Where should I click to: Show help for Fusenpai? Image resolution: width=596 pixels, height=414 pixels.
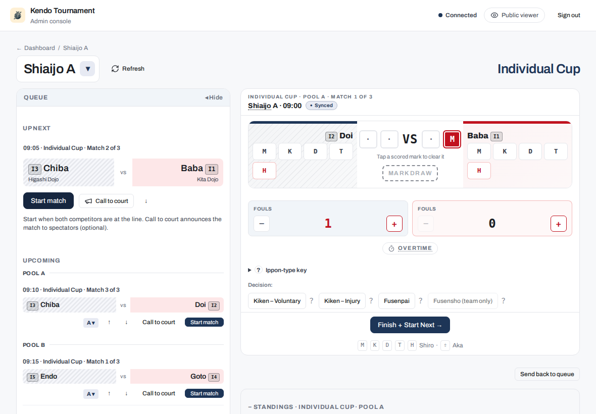(420, 301)
